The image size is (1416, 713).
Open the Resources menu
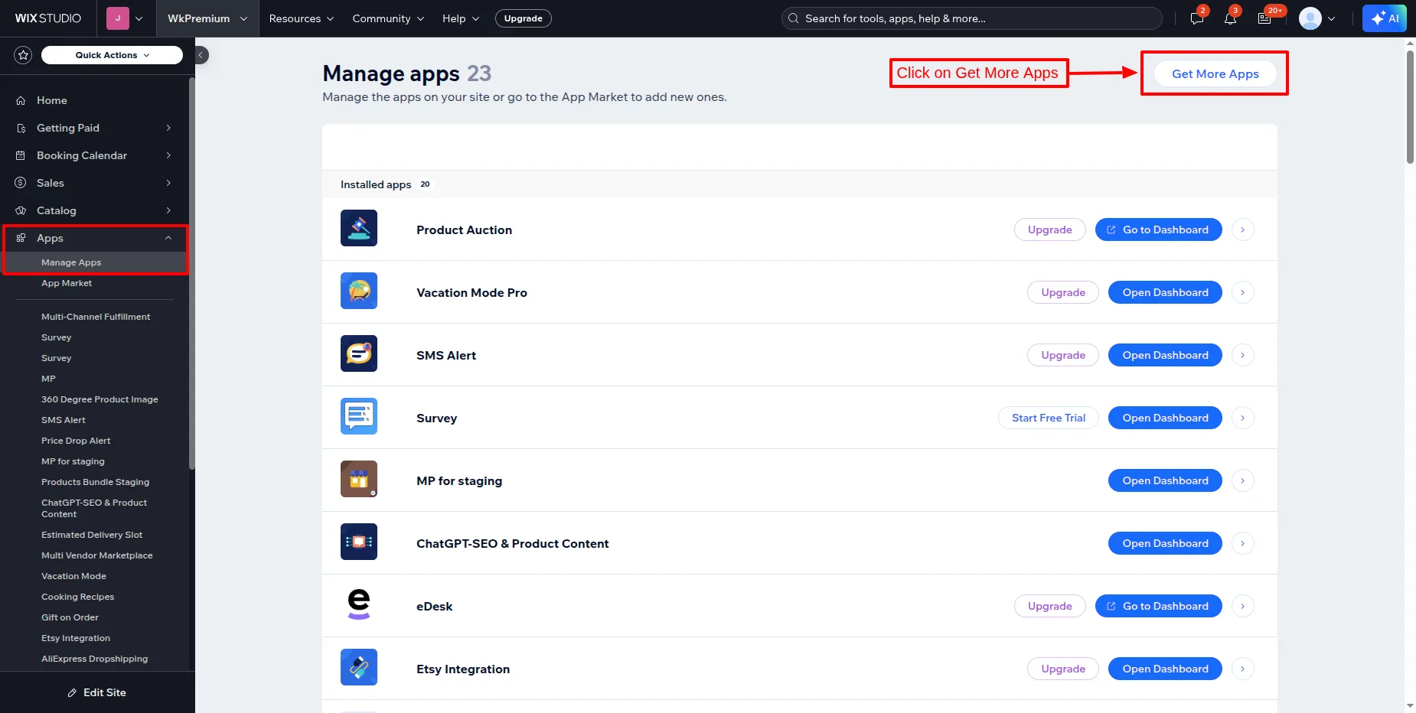300,18
